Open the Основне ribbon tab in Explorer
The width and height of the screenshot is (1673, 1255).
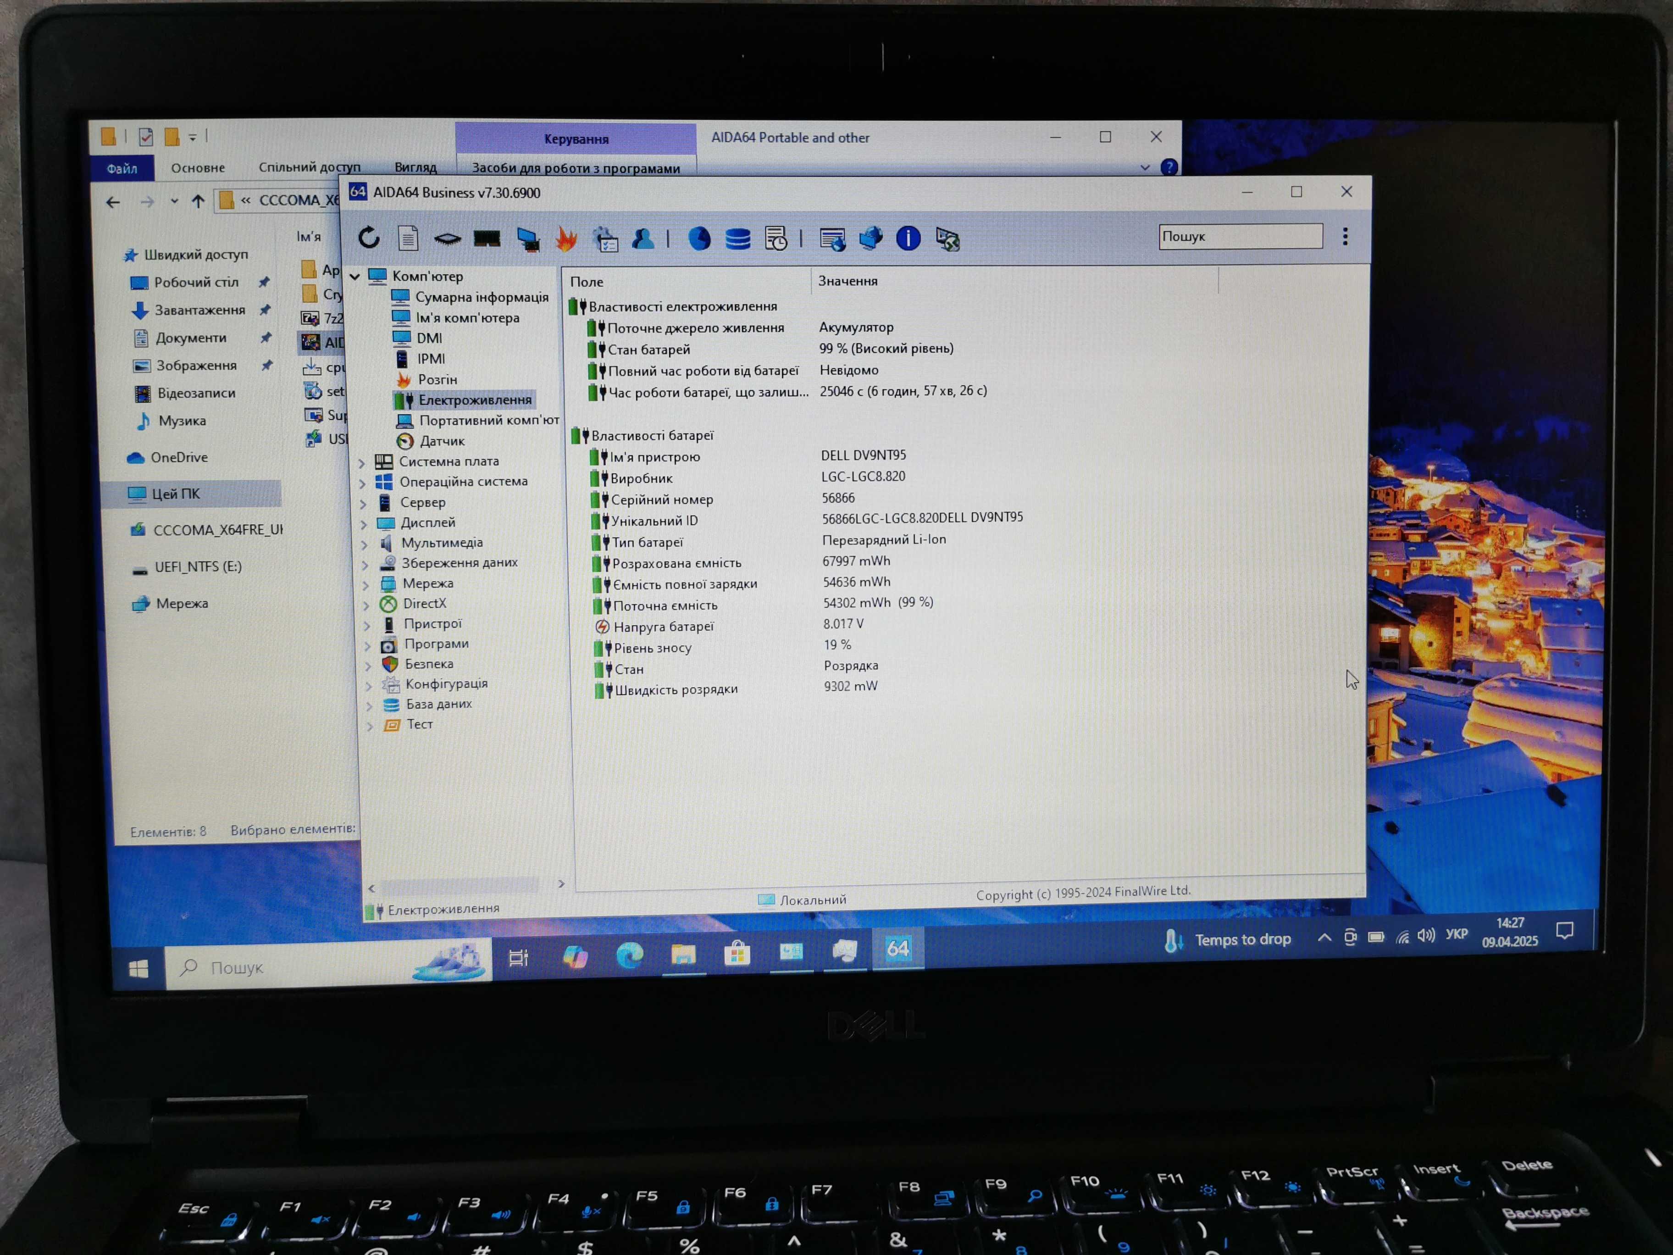click(197, 168)
